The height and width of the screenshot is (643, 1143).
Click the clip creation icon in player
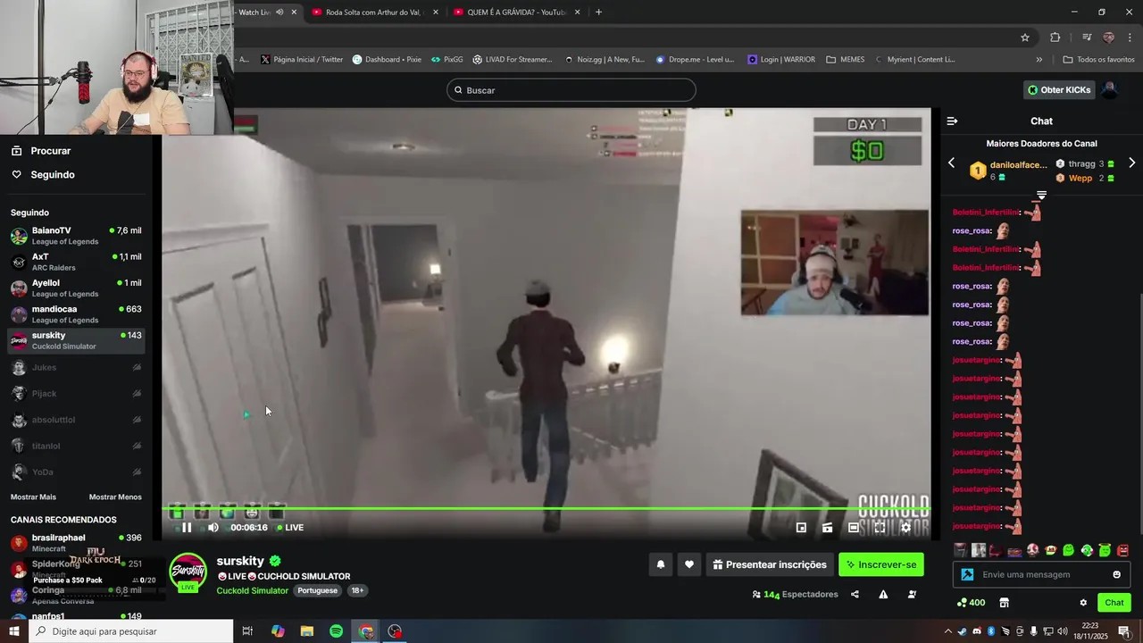[827, 528]
